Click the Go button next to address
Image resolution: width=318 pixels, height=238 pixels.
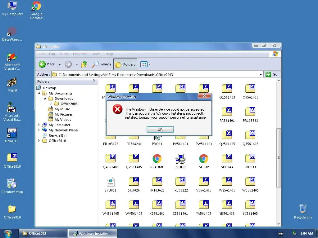pos(271,74)
